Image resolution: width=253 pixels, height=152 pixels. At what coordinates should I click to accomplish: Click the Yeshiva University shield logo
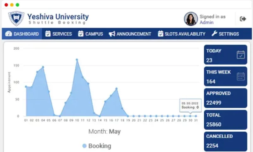click(x=16, y=18)
